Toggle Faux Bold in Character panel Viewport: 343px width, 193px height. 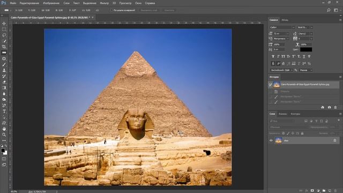coord(273,56)
